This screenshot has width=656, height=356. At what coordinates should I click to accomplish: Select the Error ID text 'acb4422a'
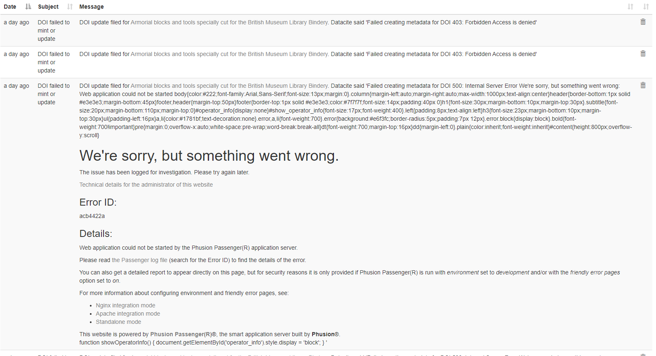point(92,215)
